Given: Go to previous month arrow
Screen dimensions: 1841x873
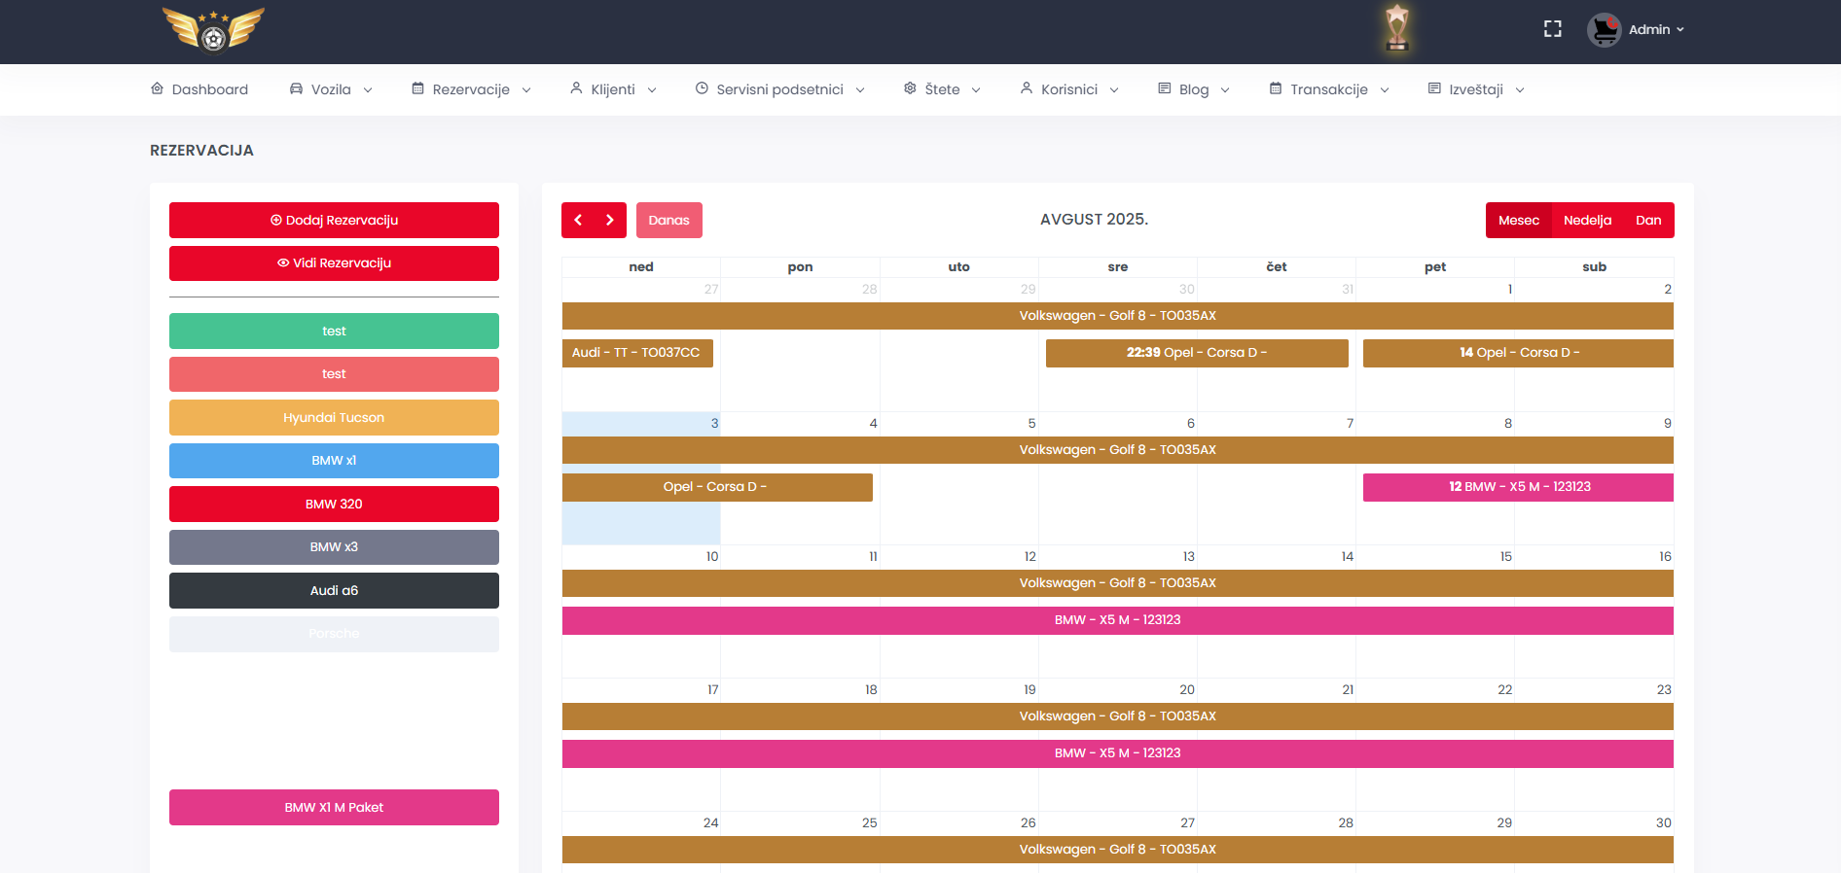Looking at the screenshot, I should point(578,221).
